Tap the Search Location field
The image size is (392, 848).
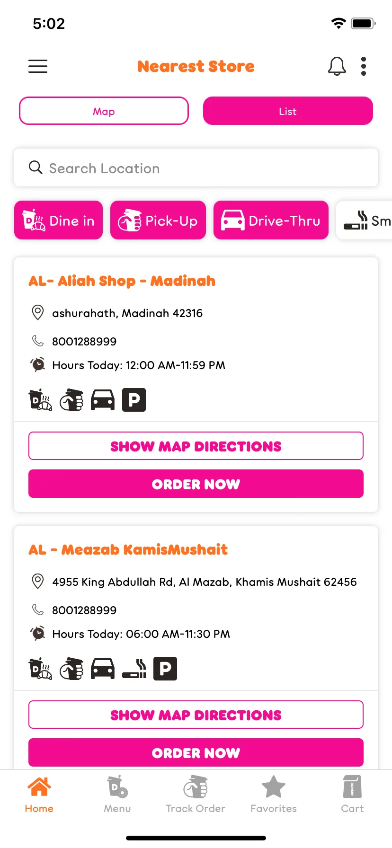pos(196,168)
